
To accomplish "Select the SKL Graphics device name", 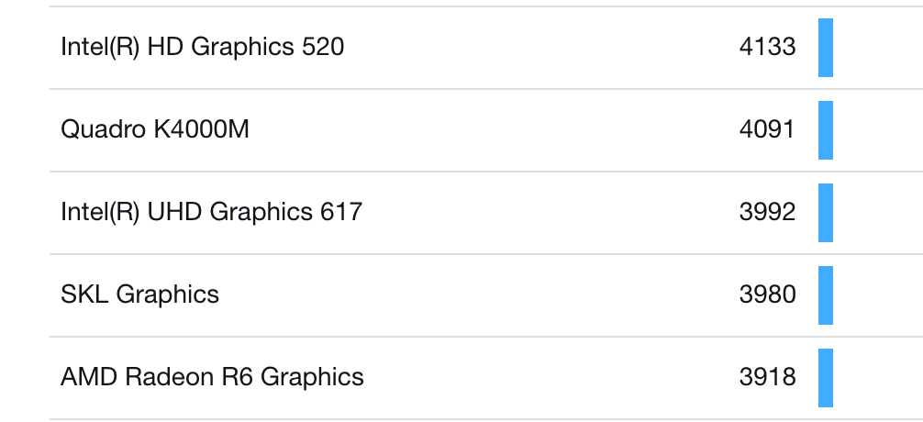I will (139, 294).
